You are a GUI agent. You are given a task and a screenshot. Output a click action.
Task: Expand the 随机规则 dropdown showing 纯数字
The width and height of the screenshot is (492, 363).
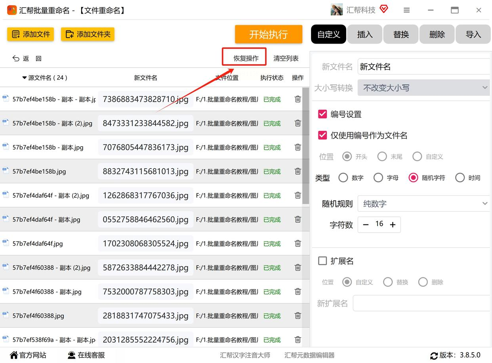point(424,204)
